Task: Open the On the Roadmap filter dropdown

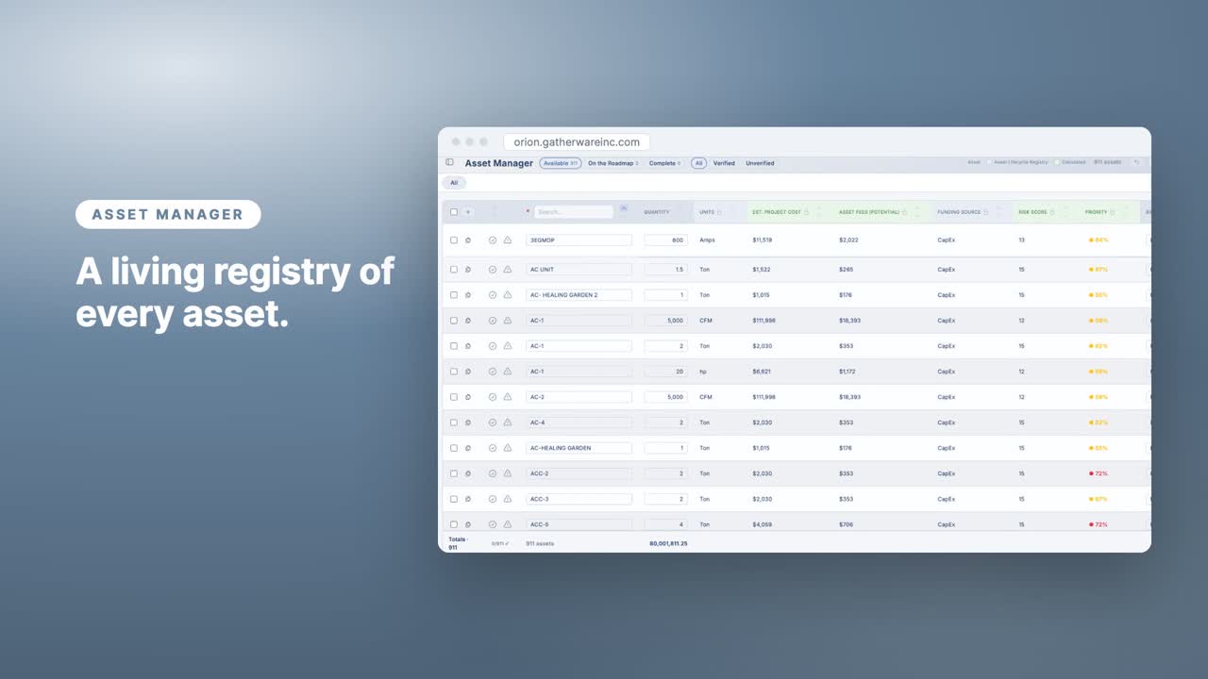Action: coord(613,163)
